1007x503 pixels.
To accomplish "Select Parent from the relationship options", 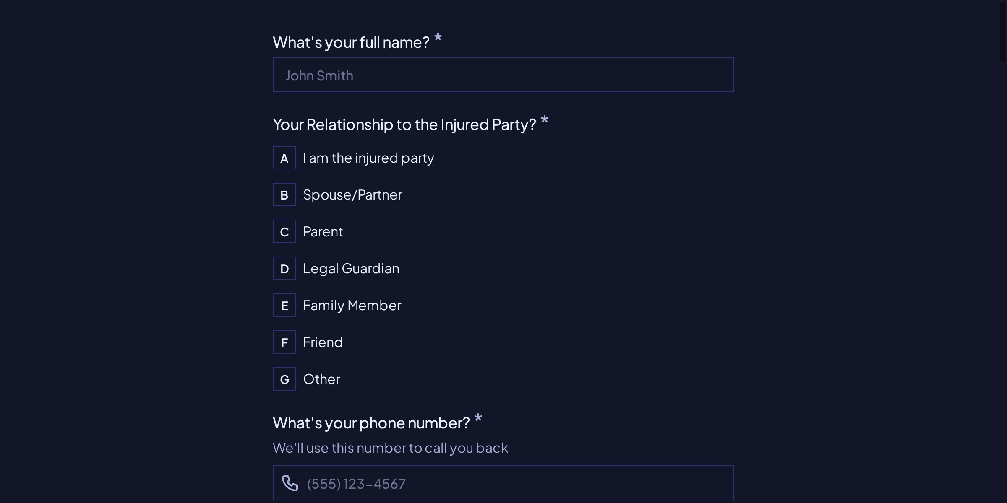I will click(323, 231).
